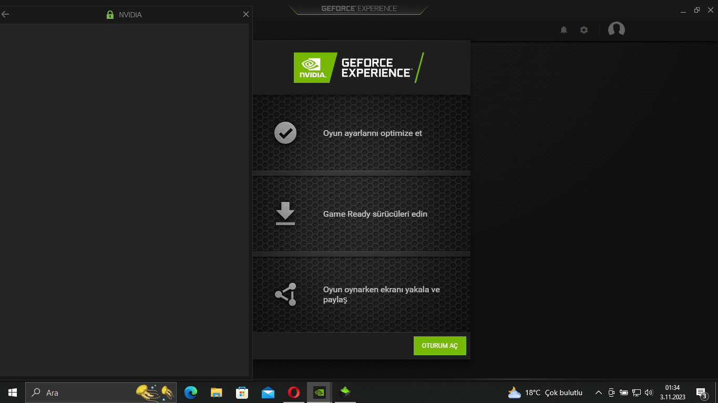The image size is (718, 403).
Task: Open the volume control in system tray
Action: (649, 393)
